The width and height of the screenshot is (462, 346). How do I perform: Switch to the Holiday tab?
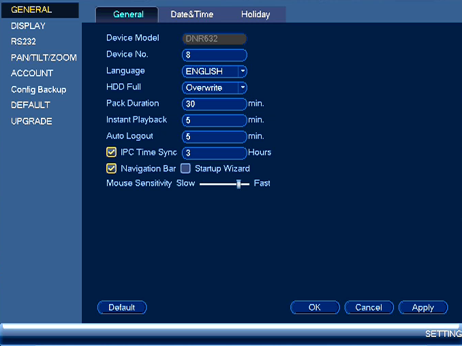(256, 14)
